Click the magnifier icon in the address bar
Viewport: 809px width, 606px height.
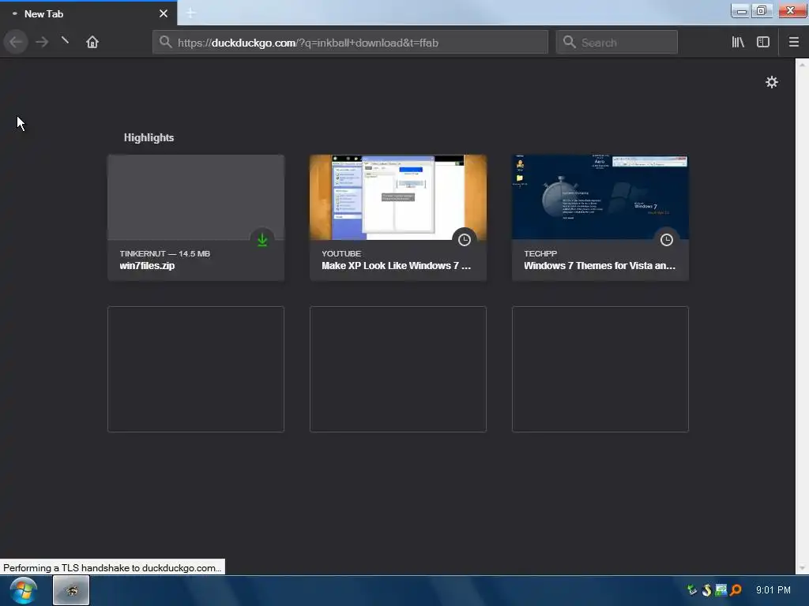click(165, 42)
